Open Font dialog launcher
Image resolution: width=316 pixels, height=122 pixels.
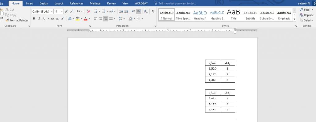tap(90, 26)
